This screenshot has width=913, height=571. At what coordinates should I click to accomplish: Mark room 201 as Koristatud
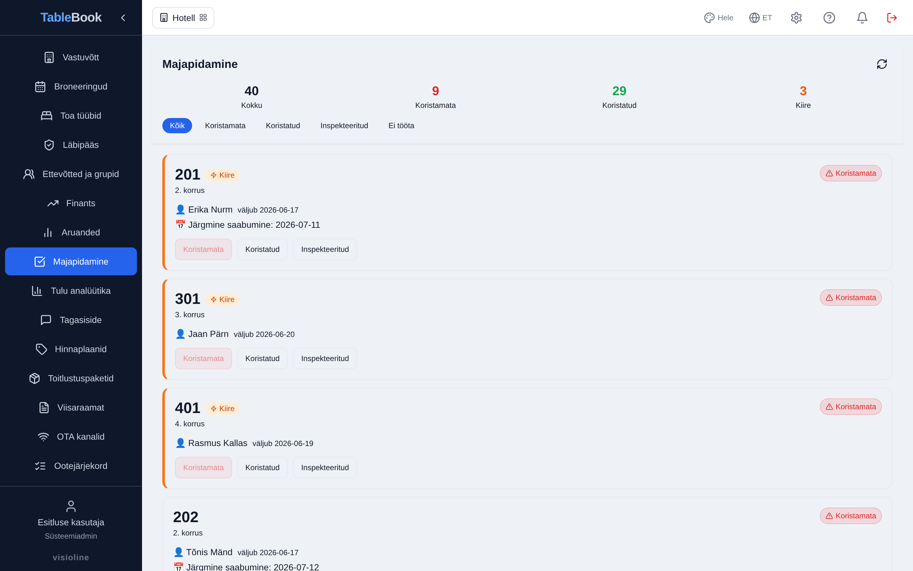pyautogui.click(x=262, y=249)
